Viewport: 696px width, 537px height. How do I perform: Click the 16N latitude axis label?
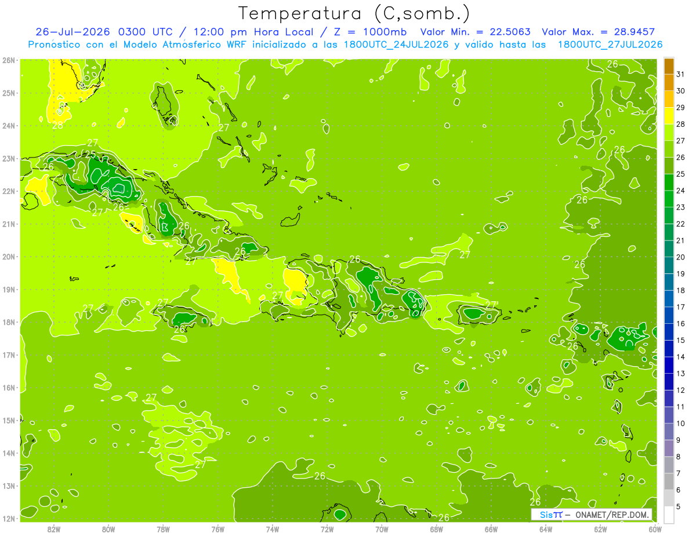click(9, 388)
